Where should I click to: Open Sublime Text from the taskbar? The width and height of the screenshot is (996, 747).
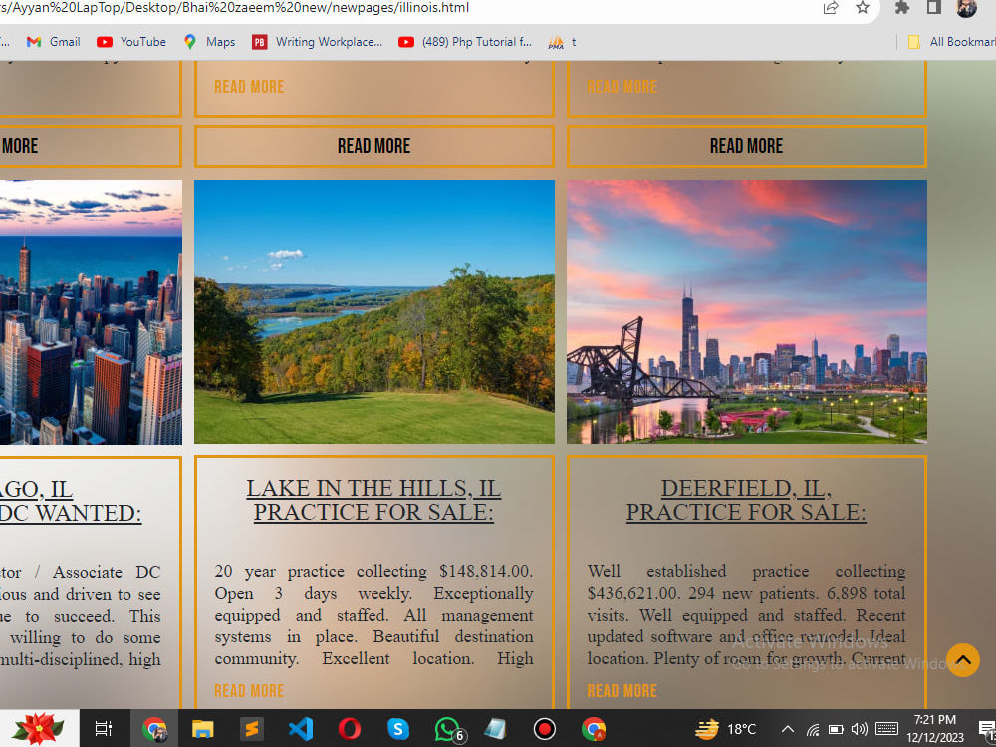(252, 729)
